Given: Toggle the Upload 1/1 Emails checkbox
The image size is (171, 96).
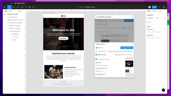Looking at the screenshot, I should 96,55.
